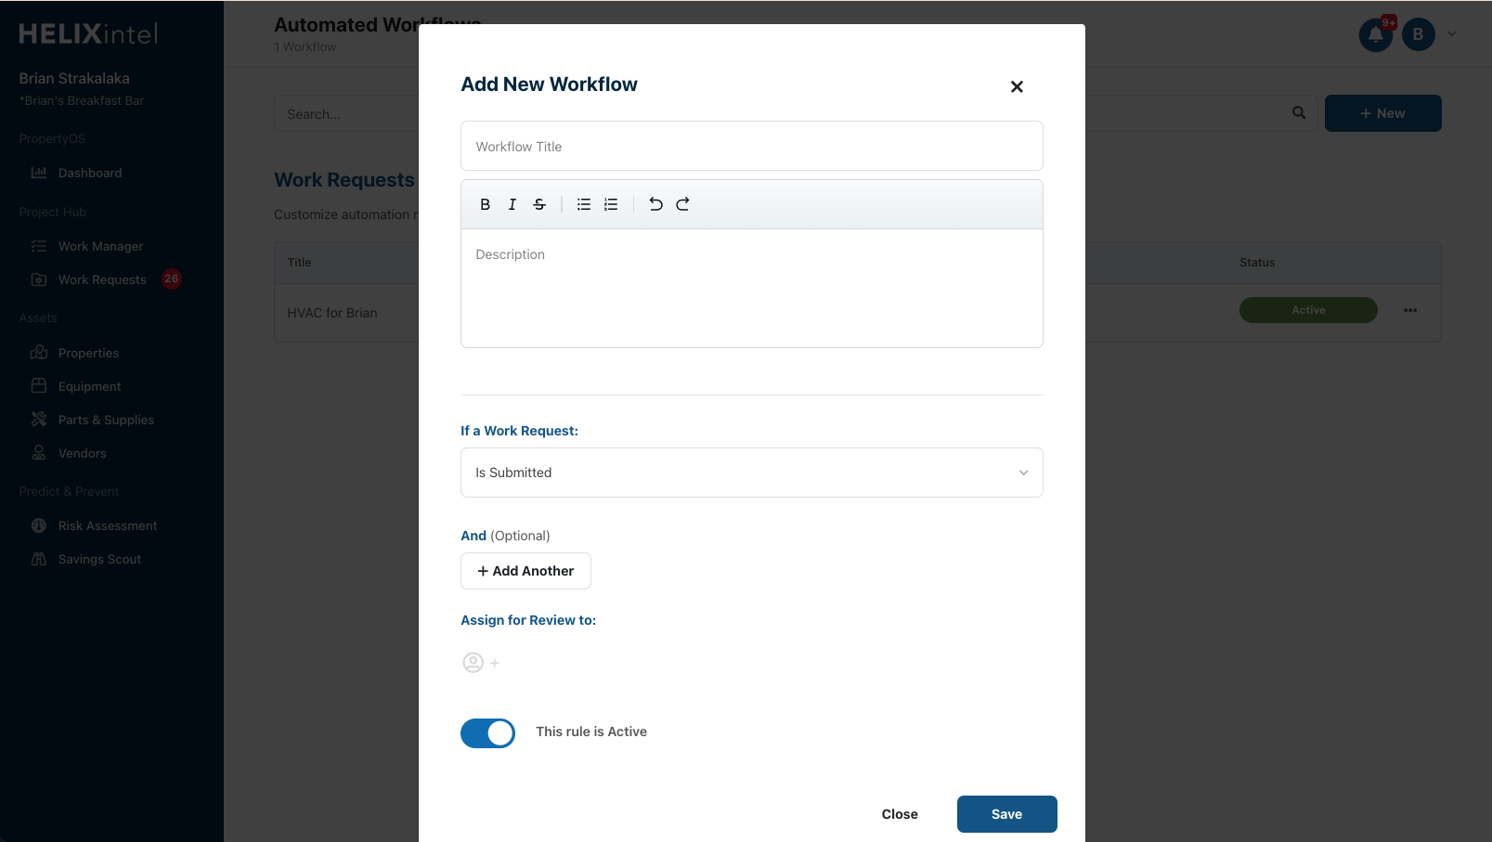The width and height of the screenshot is (1492, 842).
Task: Open Savings Scout in sidebar
Action: pyautogui.click(x=99, y=559)
